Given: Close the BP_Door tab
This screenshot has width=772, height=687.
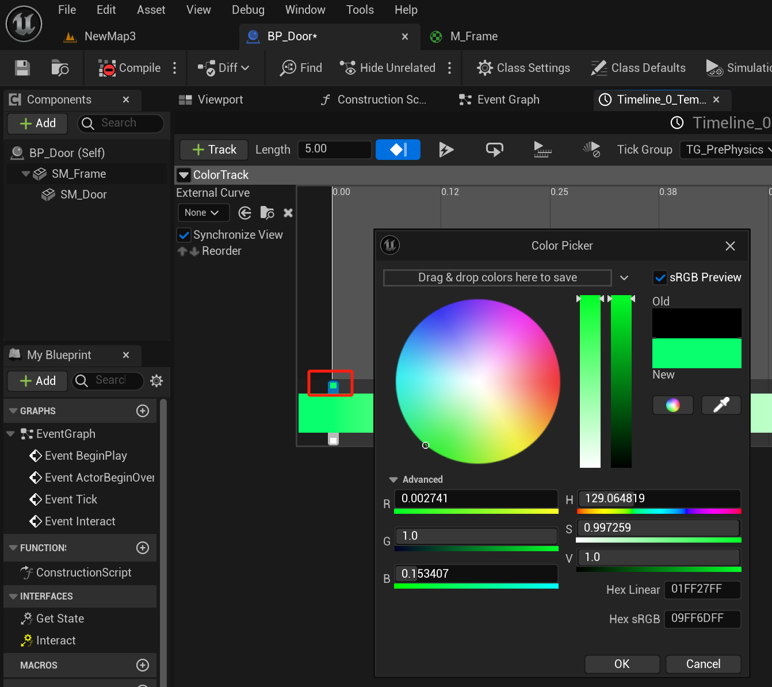Looking at the screenshot, I should coord(405,36).
